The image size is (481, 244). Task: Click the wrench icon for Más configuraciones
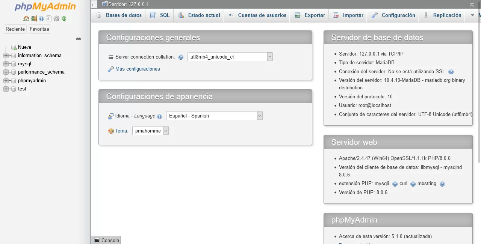[x=110, y=69]
